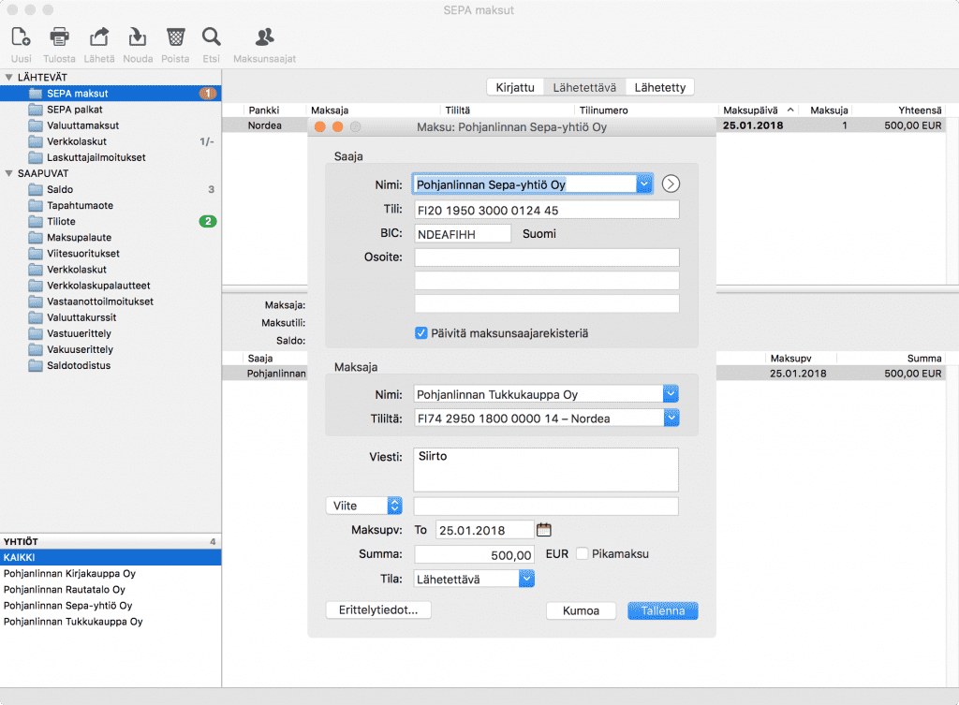Image resolution: width=959 pixels, height=705 pixels.
Task: Click the circular arrow next to recipient name
Action: point(671,184)
